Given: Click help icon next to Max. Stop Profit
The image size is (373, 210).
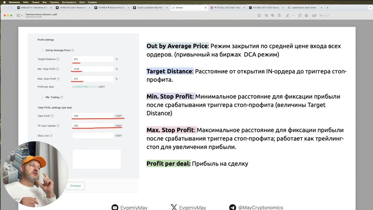Looking at the screenshot, I should (x=58, y=79).
